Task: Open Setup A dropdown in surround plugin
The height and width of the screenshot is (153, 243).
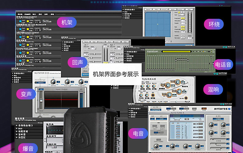Action: 165,10
